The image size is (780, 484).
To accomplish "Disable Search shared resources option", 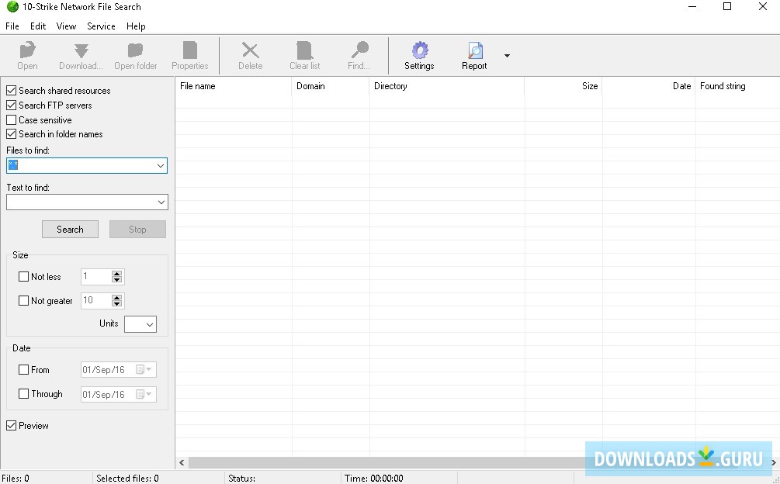I will pos(11,90).
